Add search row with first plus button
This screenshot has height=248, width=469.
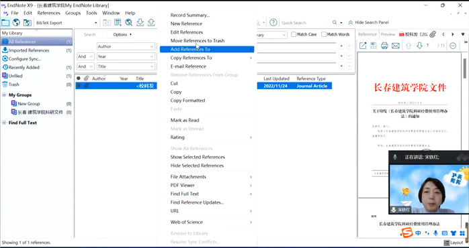pyautogui.click(x=341, y=46)
